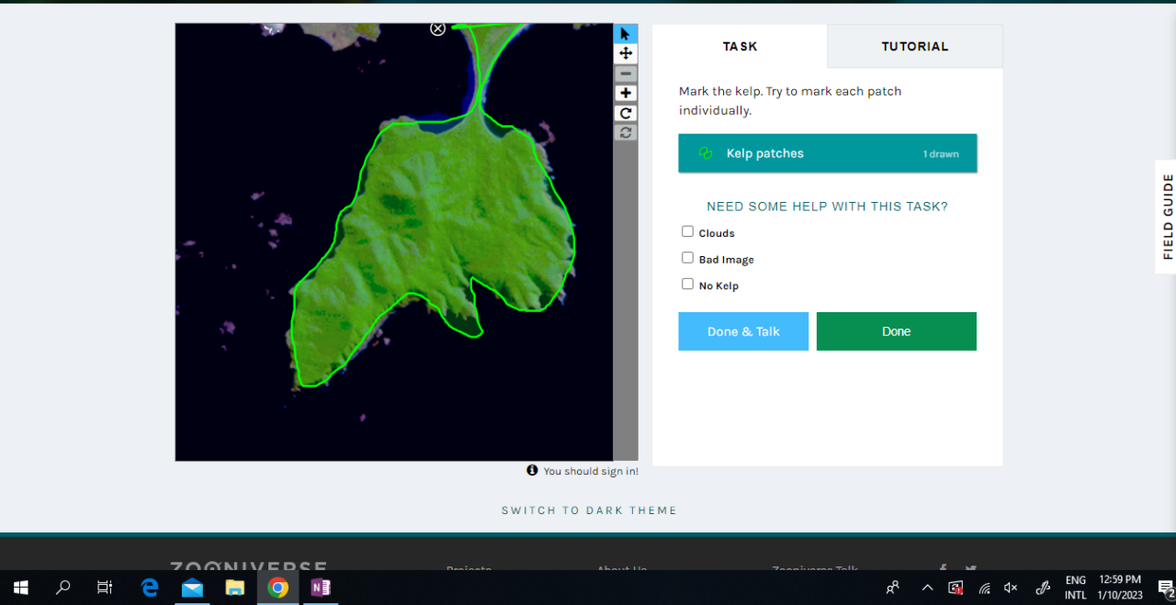Switch to the TUTORIAL tab
Image resolution: width=1176 pixels, height=605 pixels.
click(915, 46)
